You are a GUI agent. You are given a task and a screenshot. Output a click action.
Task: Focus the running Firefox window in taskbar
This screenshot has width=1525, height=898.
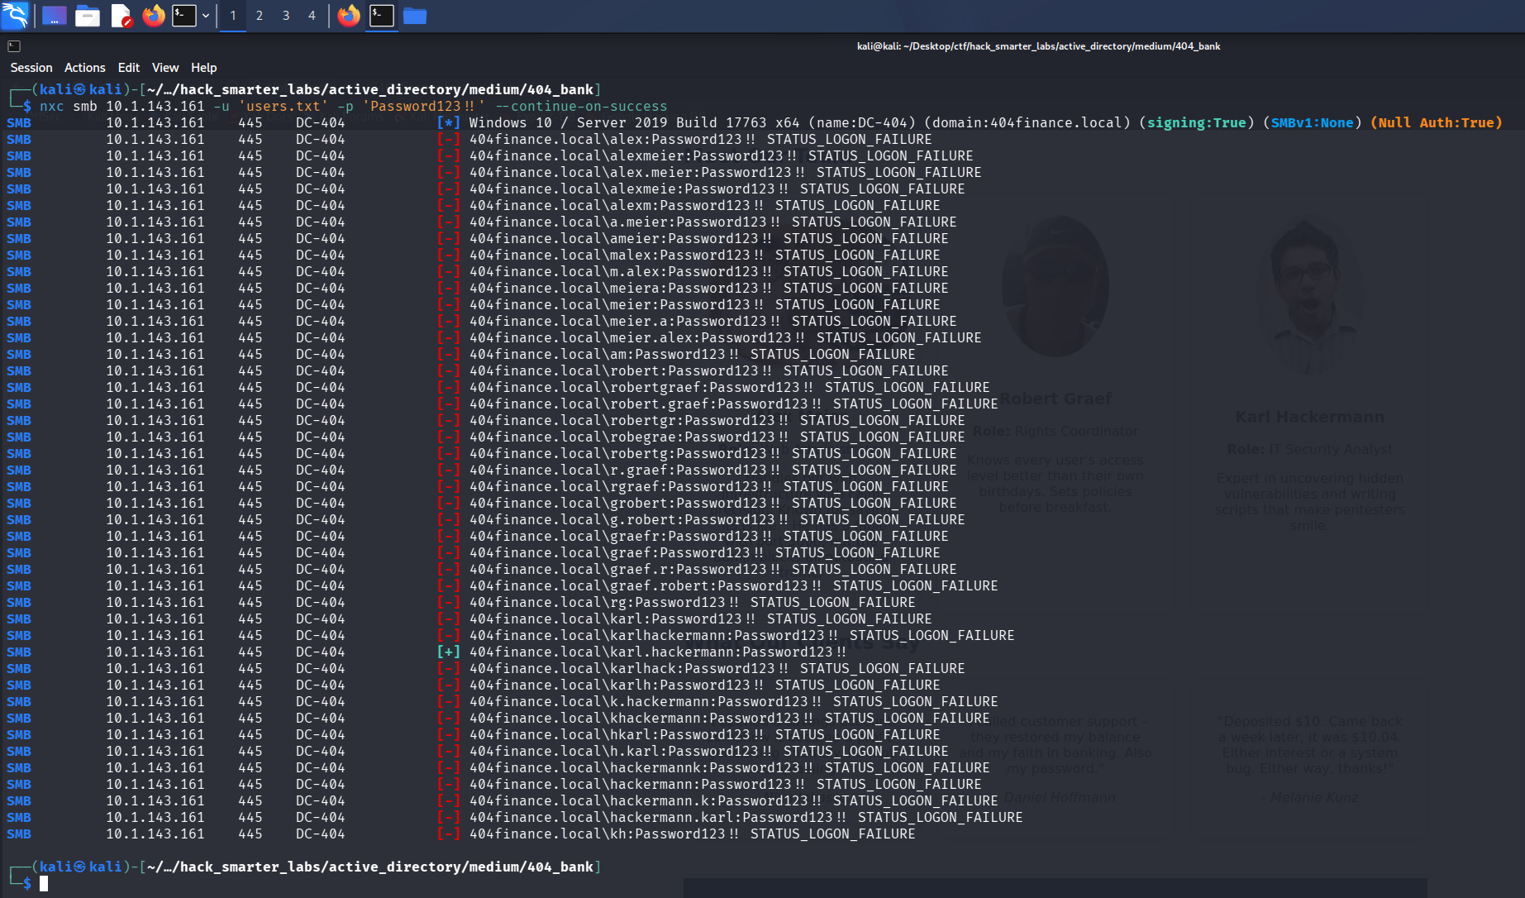(349, 16)
